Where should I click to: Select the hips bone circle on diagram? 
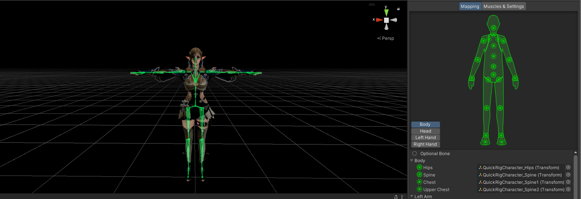(x=494, y=74)
